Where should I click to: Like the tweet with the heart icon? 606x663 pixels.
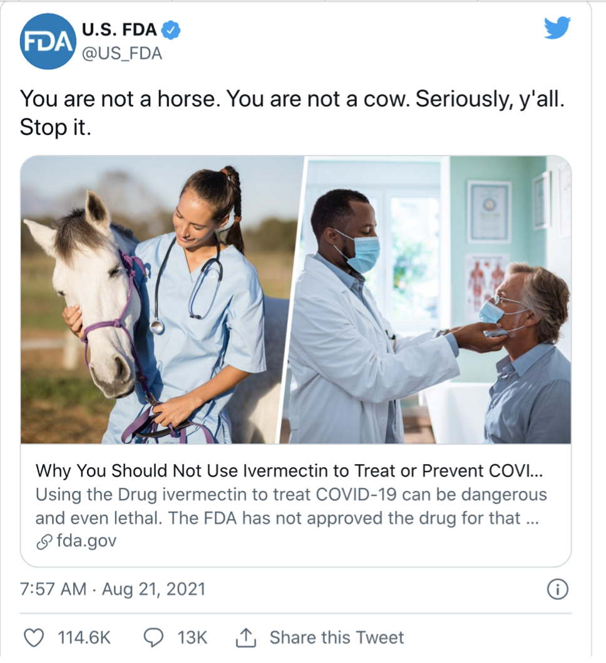33,637
